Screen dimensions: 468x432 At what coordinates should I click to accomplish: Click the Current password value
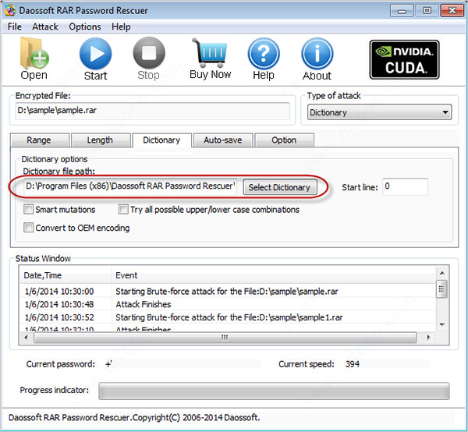point(108,364)
